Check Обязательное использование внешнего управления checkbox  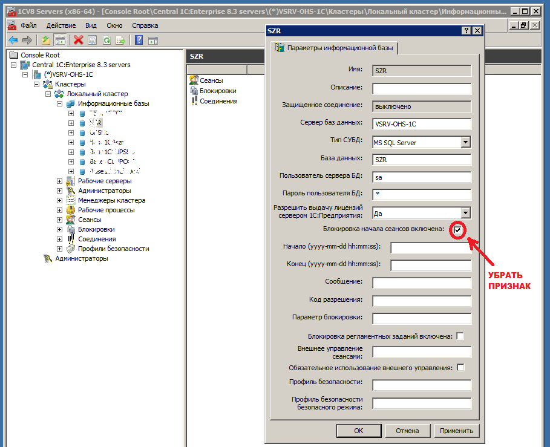pos(460,367)
